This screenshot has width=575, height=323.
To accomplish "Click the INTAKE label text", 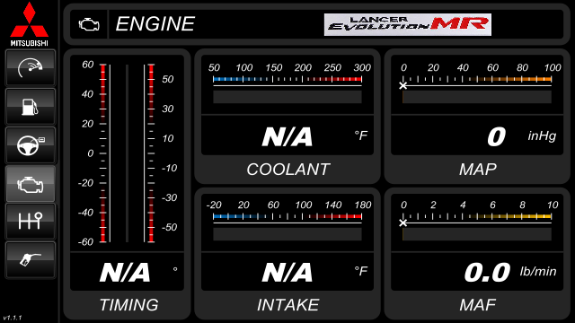I will [287, 305].
